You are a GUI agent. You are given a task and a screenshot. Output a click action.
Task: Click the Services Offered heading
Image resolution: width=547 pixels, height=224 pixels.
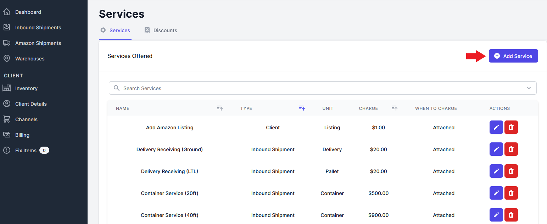130,56
